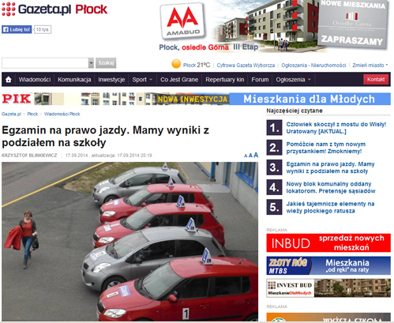
Task: Click the 'Wiadomości Płock' breadcrumb link
Action: [62, 114]
